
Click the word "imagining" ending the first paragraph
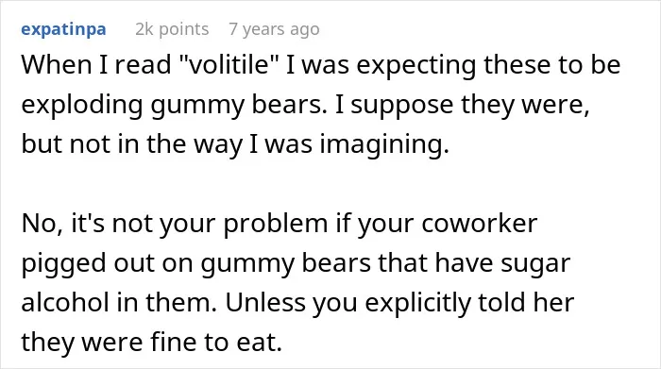pyautogui.click(x=384, y=144)
